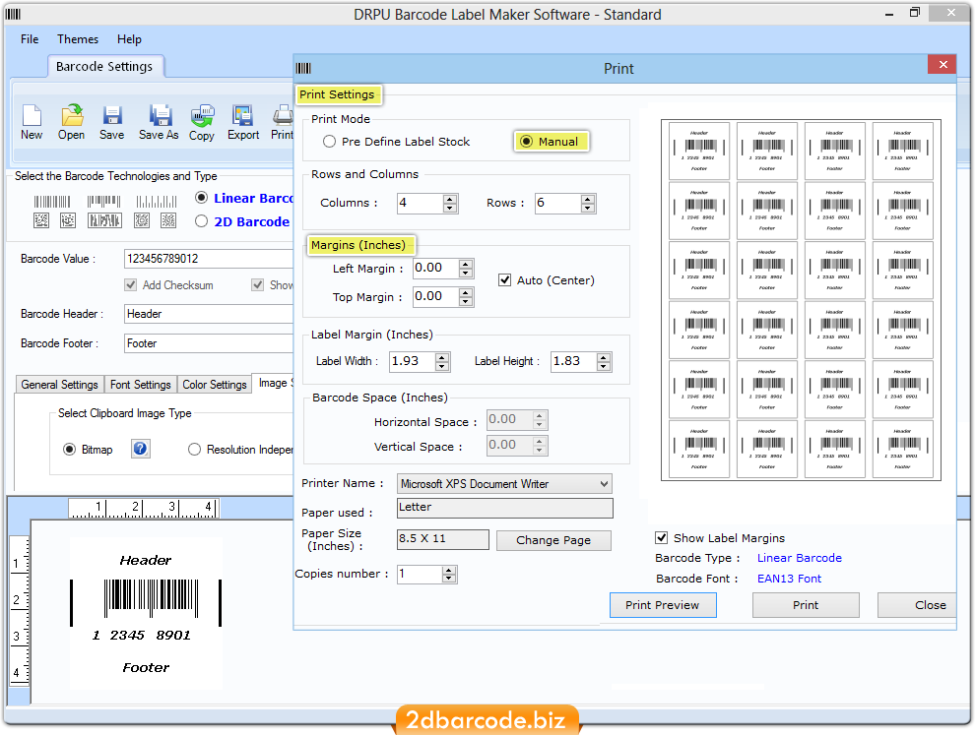
Task: Click the Print toolbar icon in main window
Action: coord(283,115)
